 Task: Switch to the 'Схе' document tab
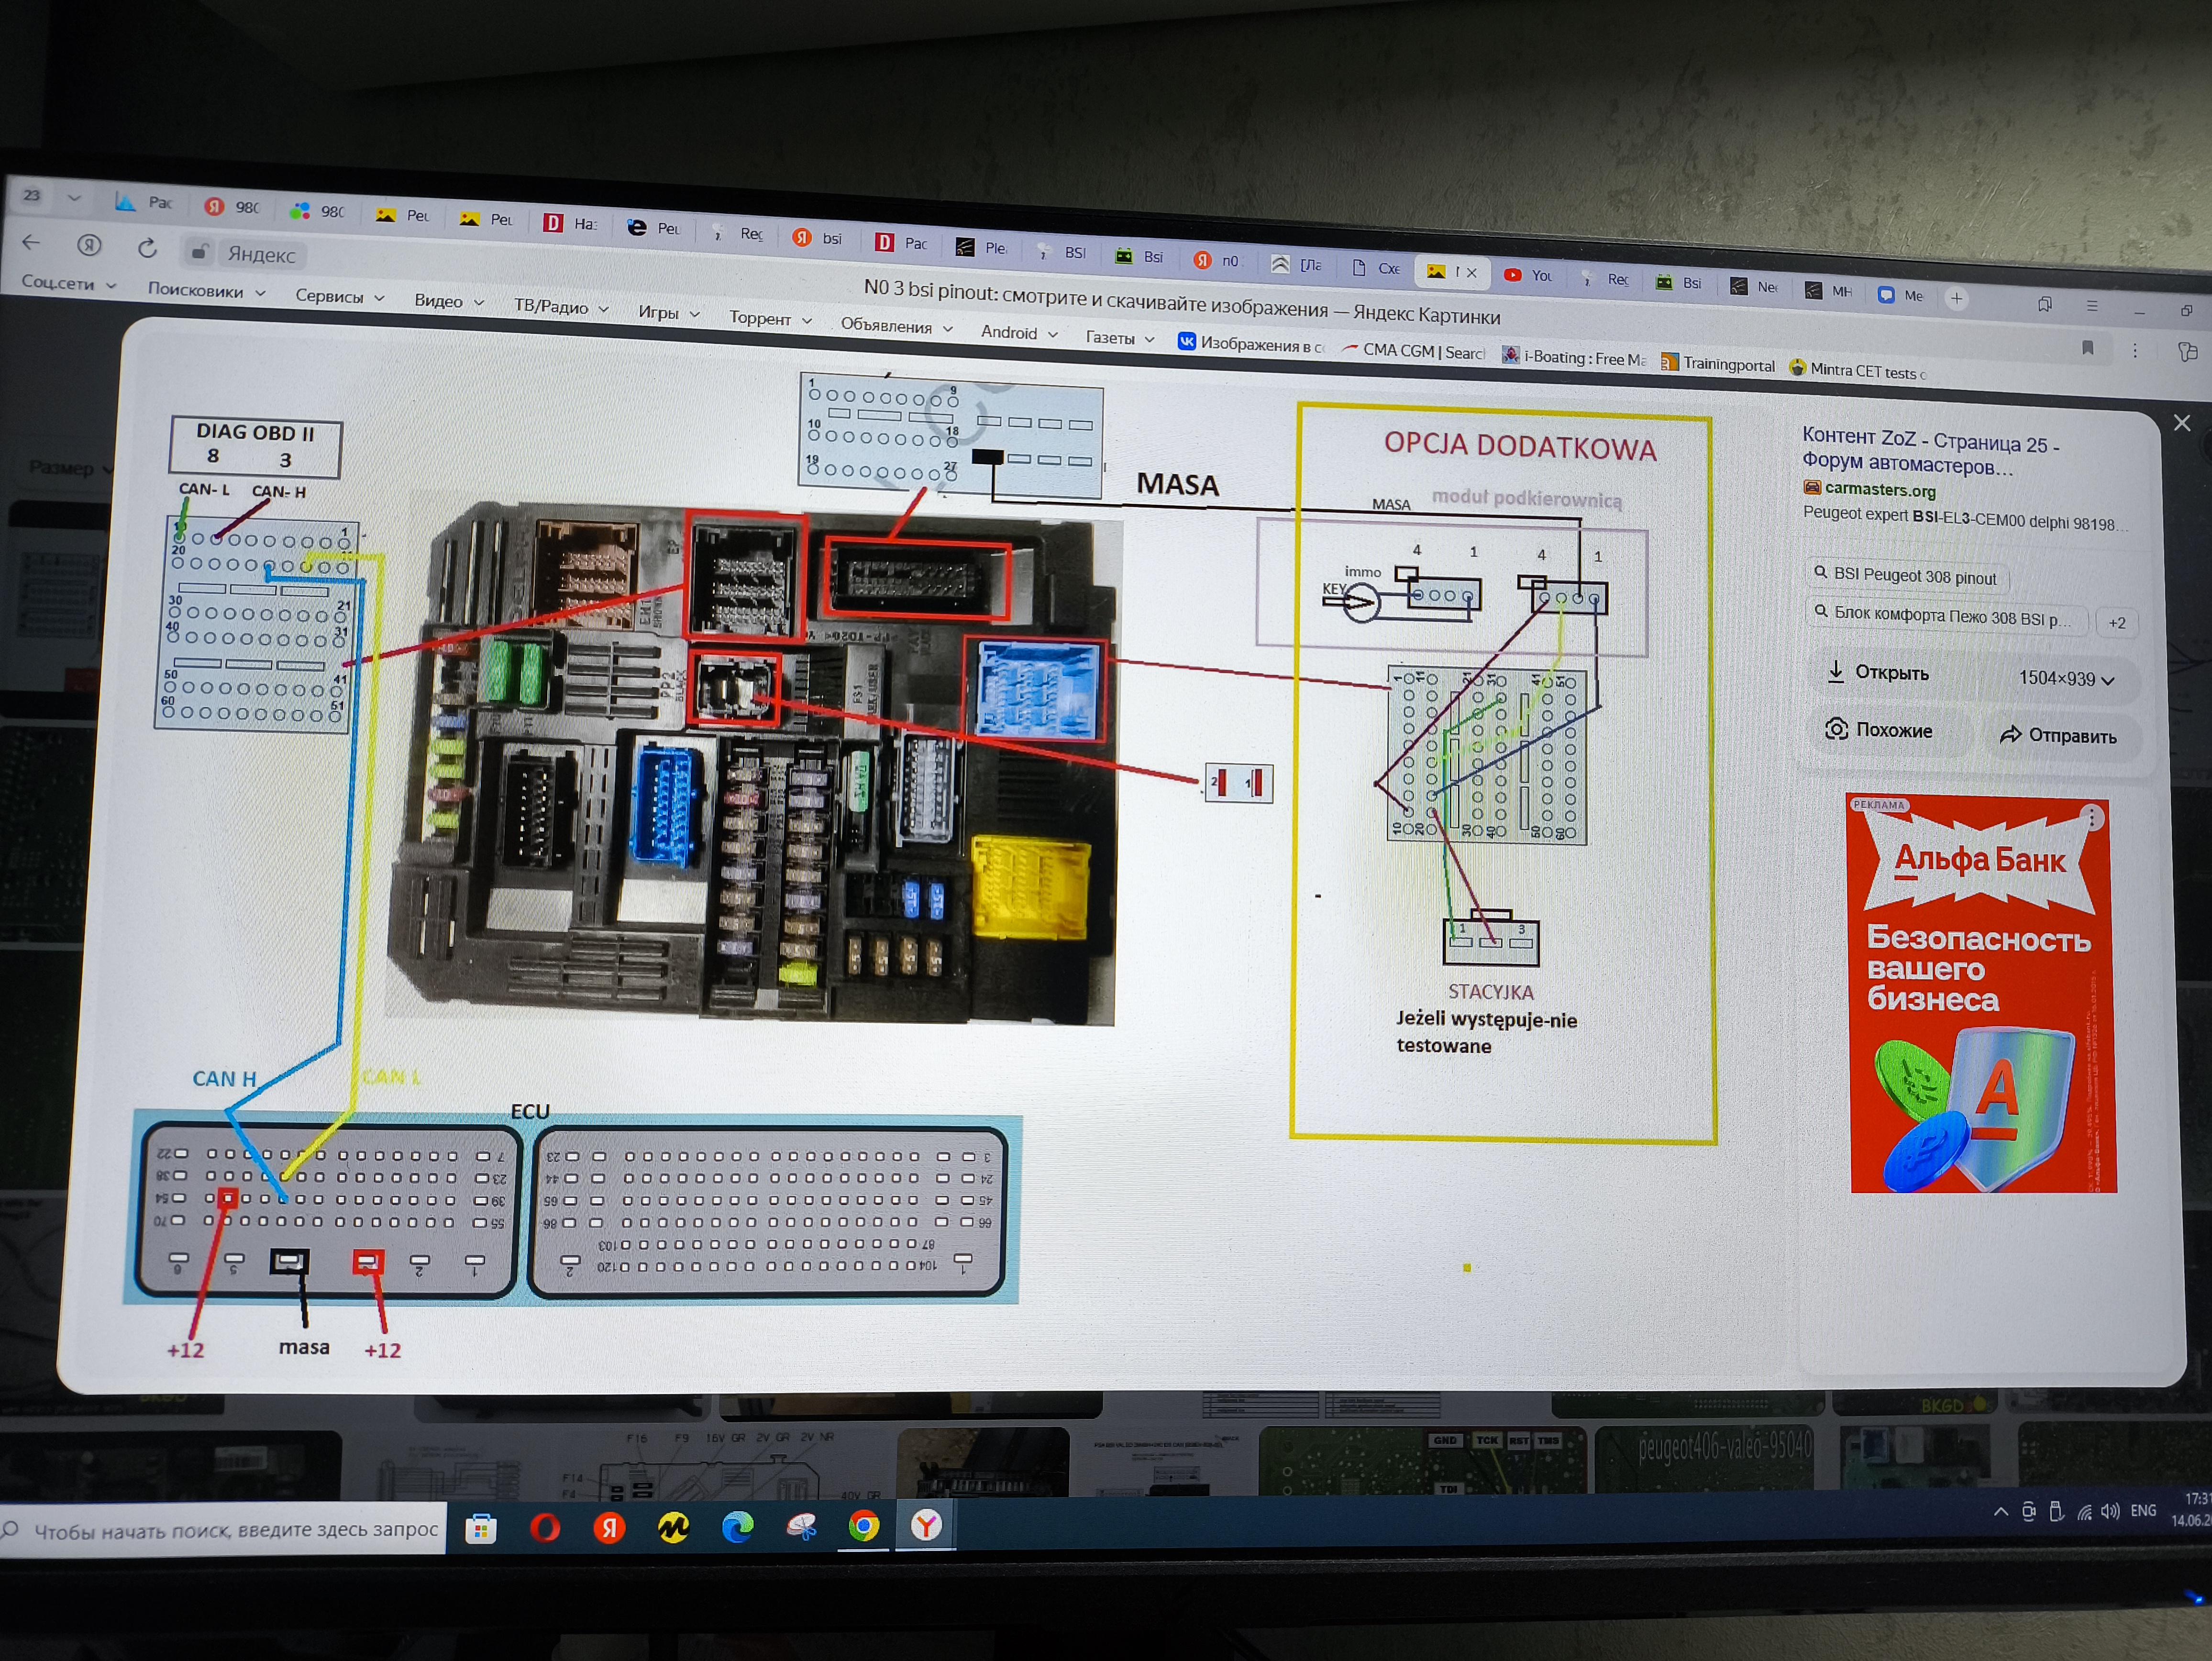pyautogui.click(x=1377, y=268)
